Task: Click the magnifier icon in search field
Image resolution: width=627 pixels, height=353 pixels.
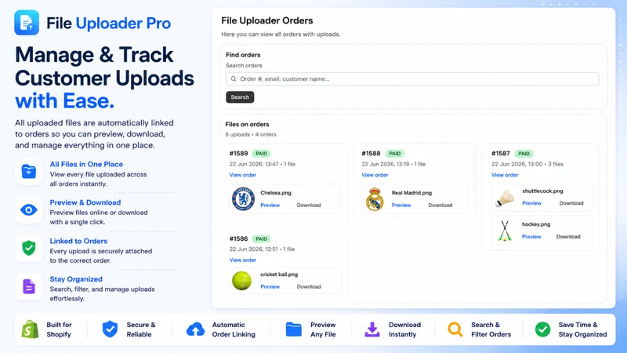Action: (234, 79)
